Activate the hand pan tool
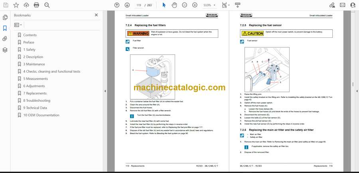Screen dimensions: 359x173 point(174,5)
